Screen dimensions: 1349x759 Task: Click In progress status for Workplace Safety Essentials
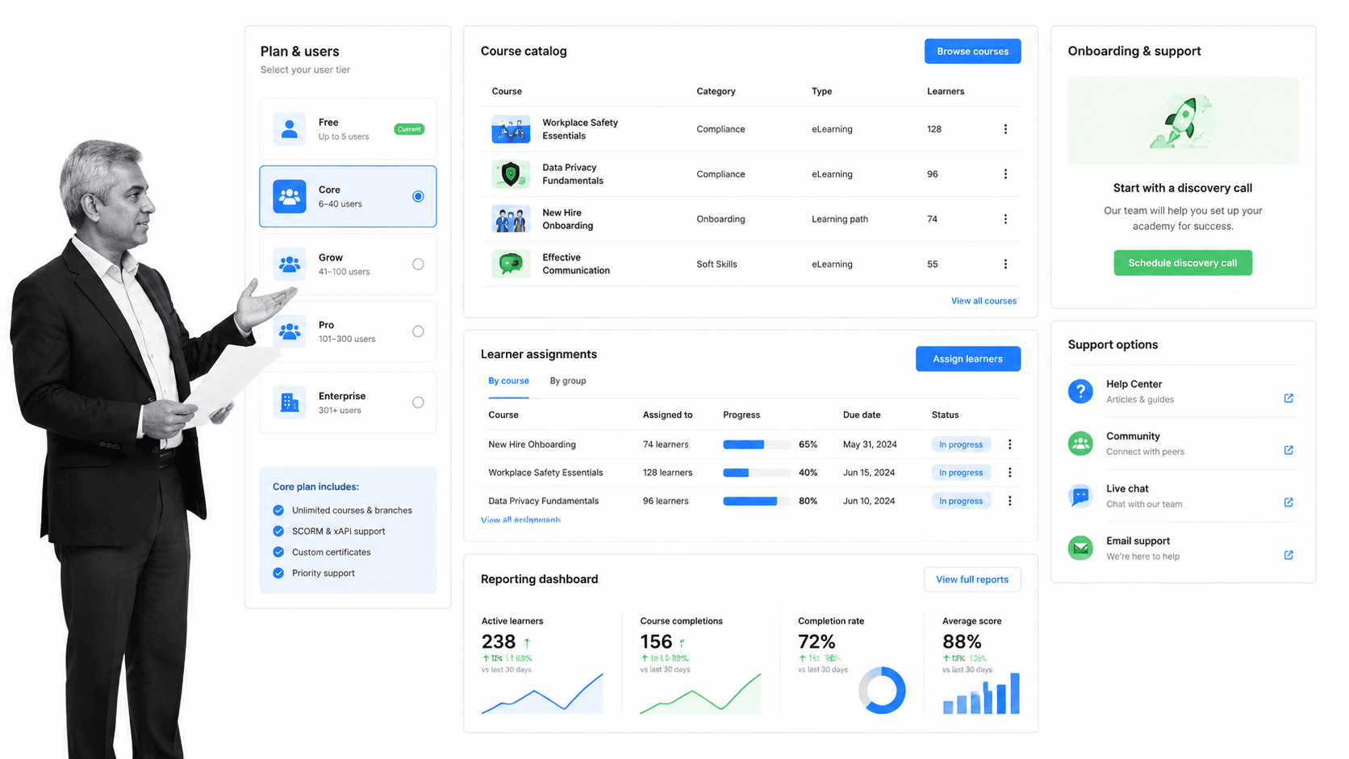(x=961, y=473)
